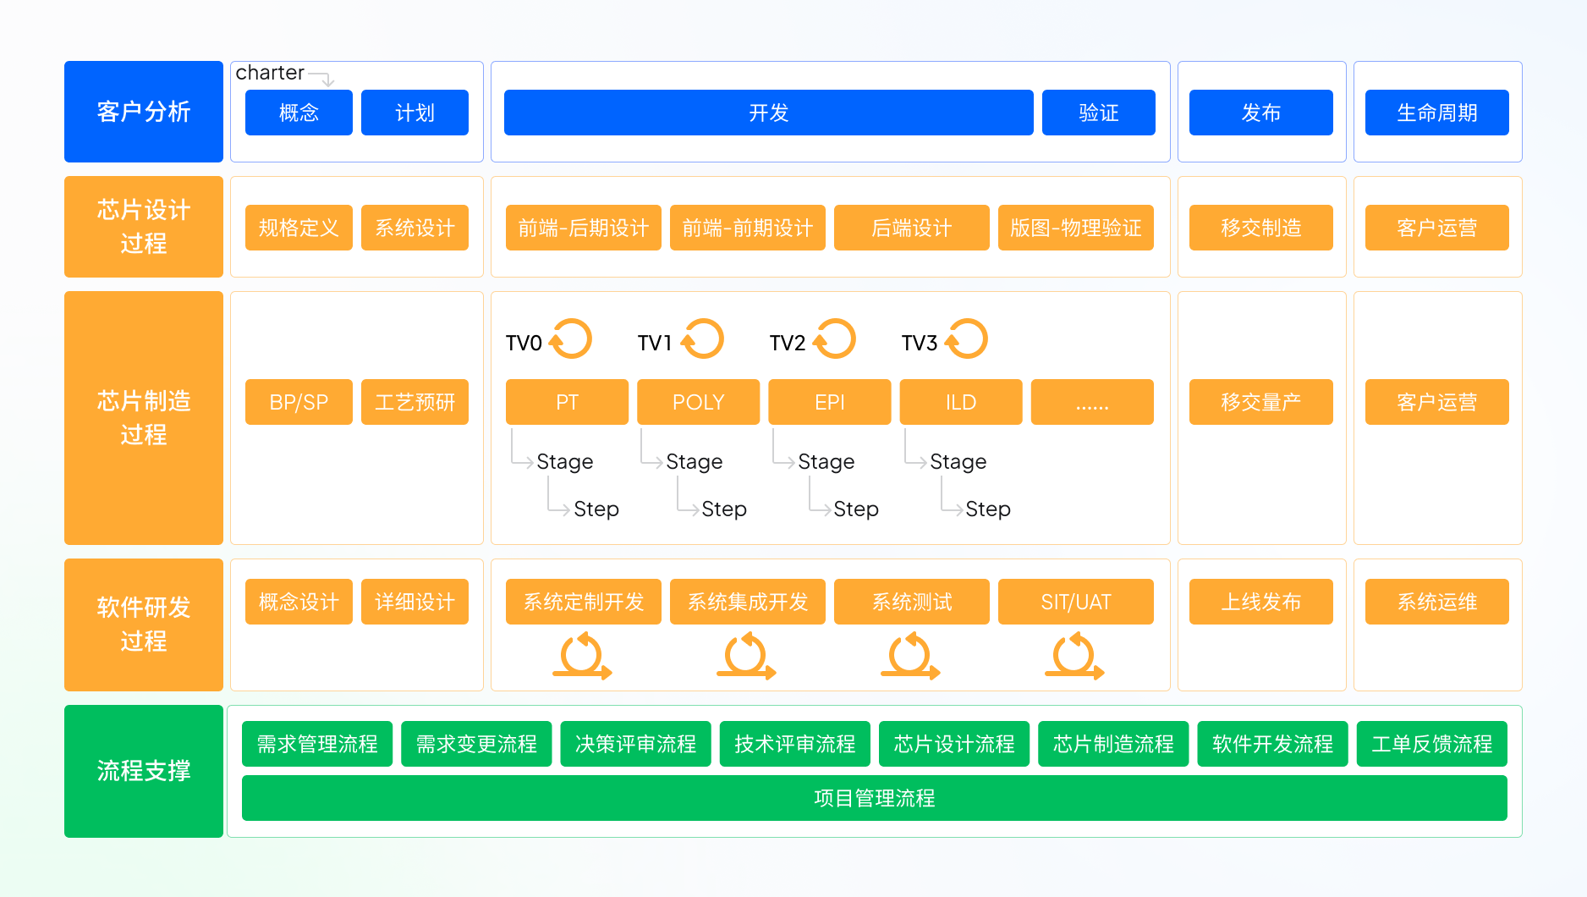Click the Stage label under EPI
Viewport: 1587px width, 897px height.
tap(826, 462)
